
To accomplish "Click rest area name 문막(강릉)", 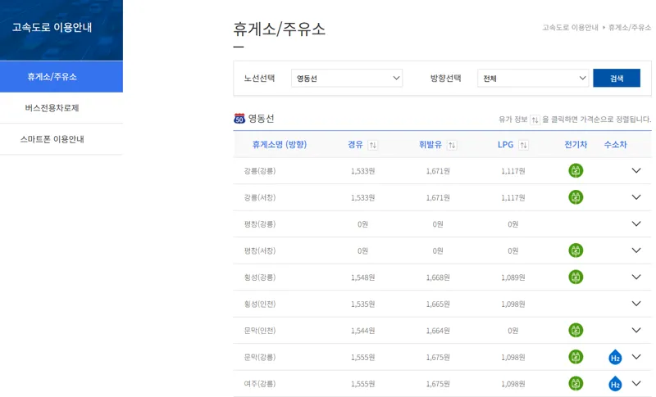I will pos(260,358).
